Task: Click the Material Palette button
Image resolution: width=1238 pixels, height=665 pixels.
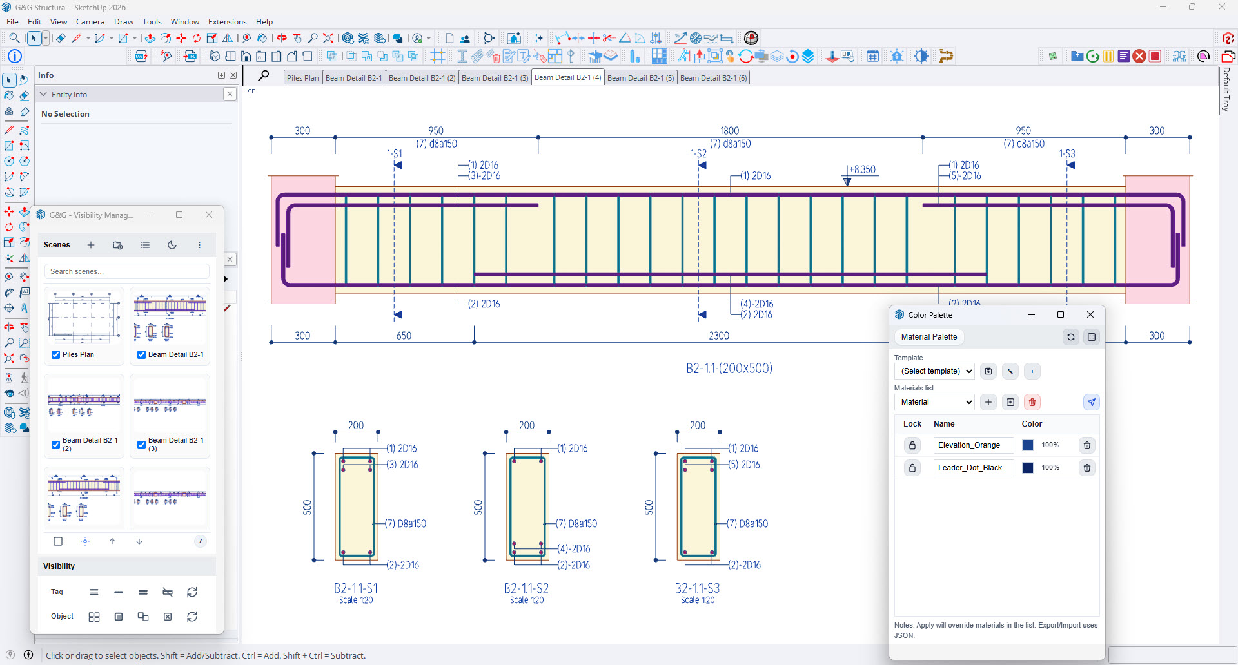Action: pos(929,337)
